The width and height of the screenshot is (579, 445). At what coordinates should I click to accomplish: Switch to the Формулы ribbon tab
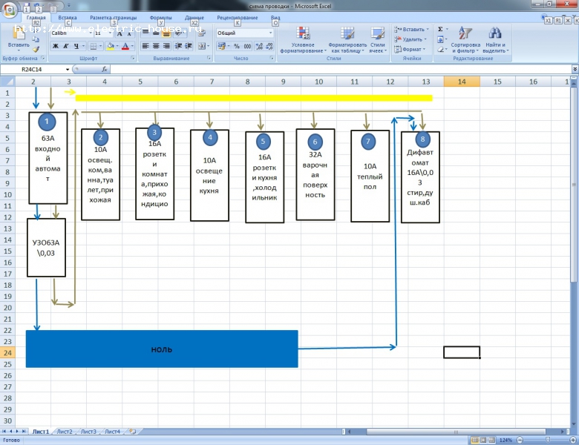pyautogui.click(x=160, y=16)
